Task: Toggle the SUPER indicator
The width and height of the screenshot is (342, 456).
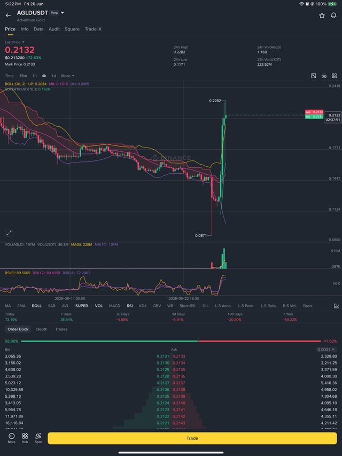Action: (x=82, y=306)
